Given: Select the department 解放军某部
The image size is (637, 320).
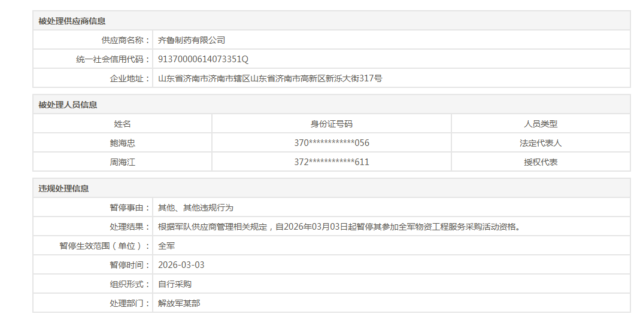Looking at the screenshot, I should pyautogui.click(x=179, y=303).
